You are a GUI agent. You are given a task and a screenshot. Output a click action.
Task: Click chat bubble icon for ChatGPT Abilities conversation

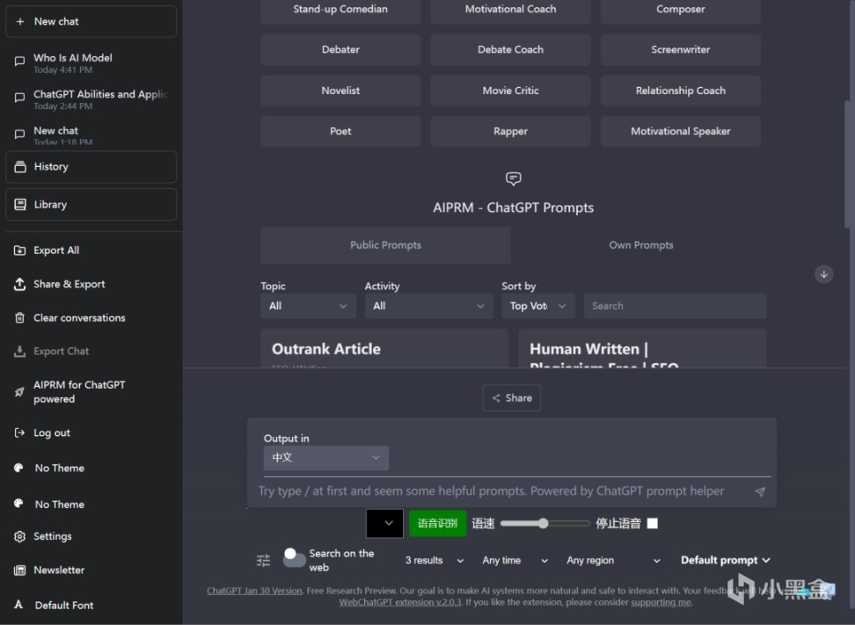(x=19, y=98)
